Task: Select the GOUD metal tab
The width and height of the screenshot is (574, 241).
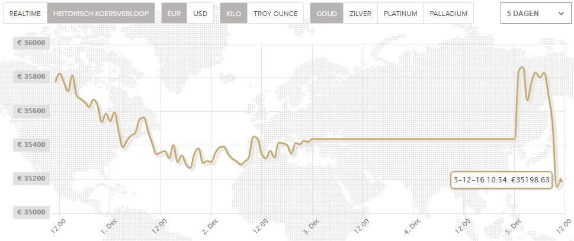Action: 326,14
